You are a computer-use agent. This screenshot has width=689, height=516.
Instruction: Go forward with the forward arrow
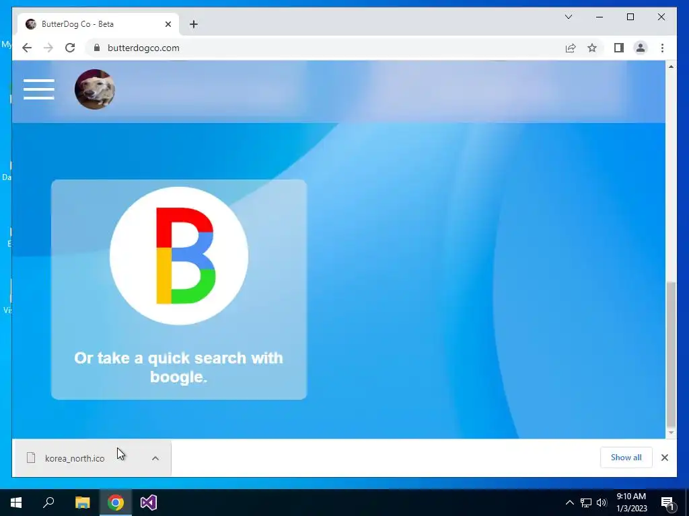48,48
